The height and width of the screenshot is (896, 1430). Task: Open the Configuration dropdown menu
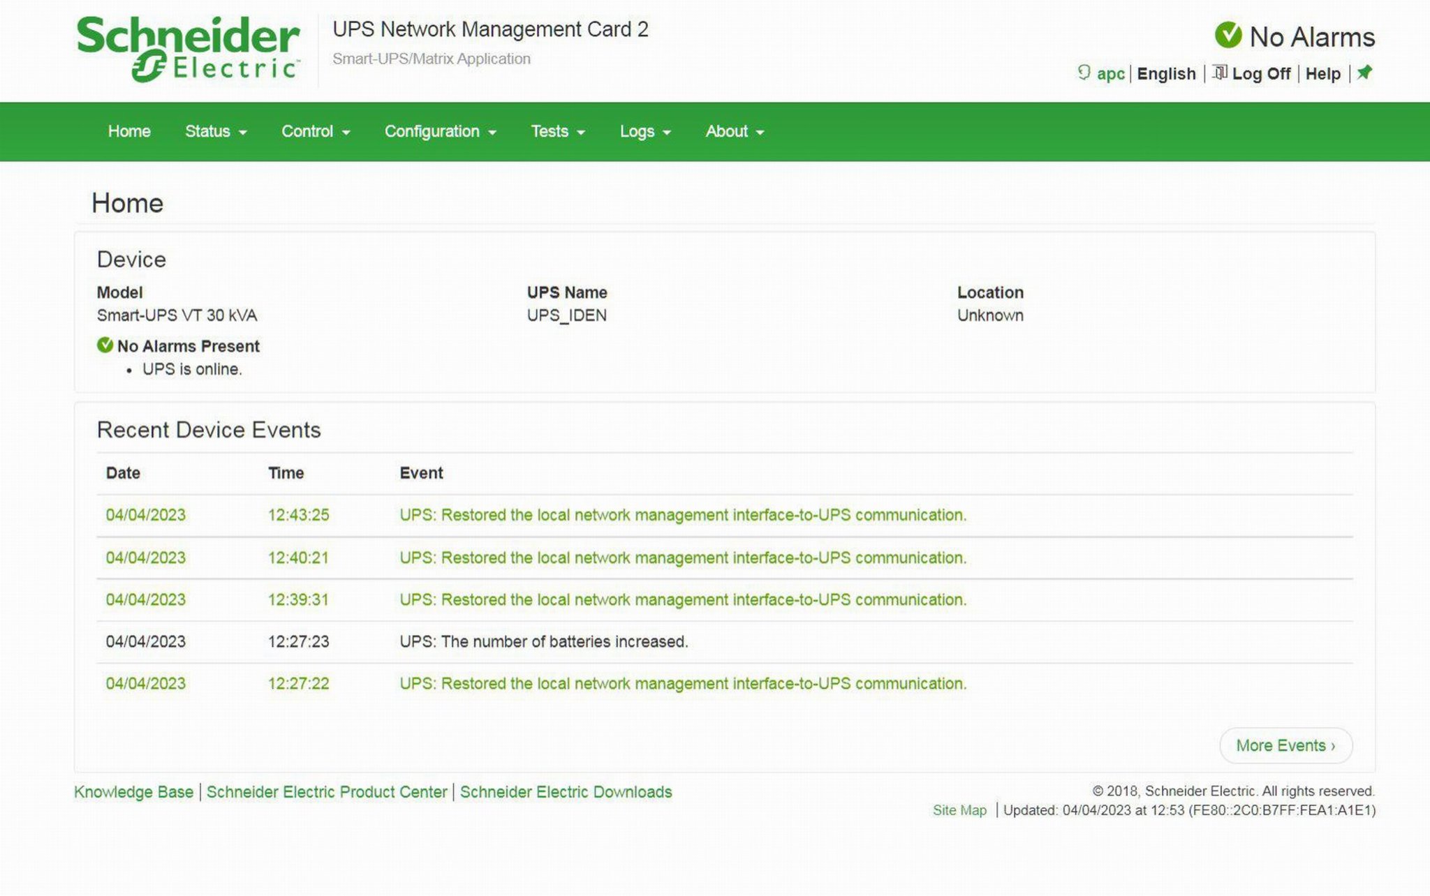coord(441,131)
